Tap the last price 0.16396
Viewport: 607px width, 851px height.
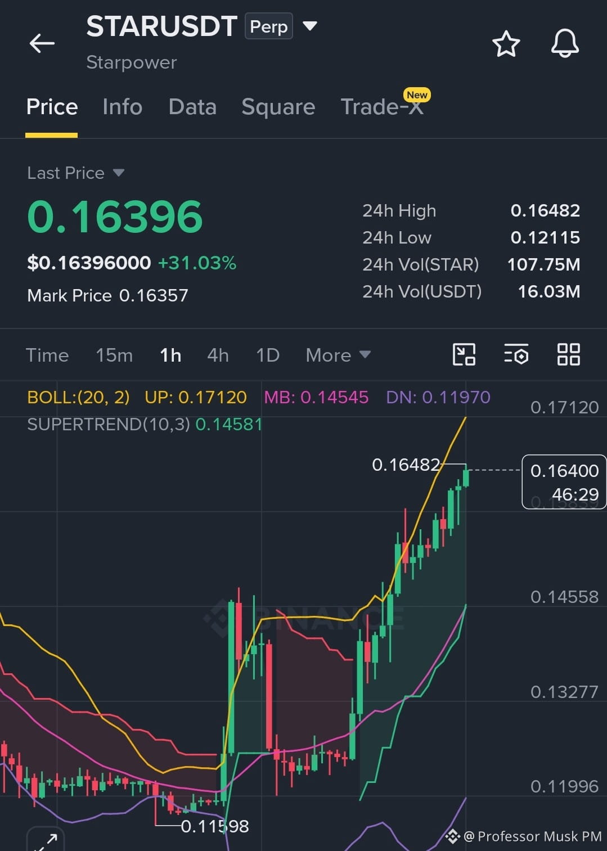point(115,217)
